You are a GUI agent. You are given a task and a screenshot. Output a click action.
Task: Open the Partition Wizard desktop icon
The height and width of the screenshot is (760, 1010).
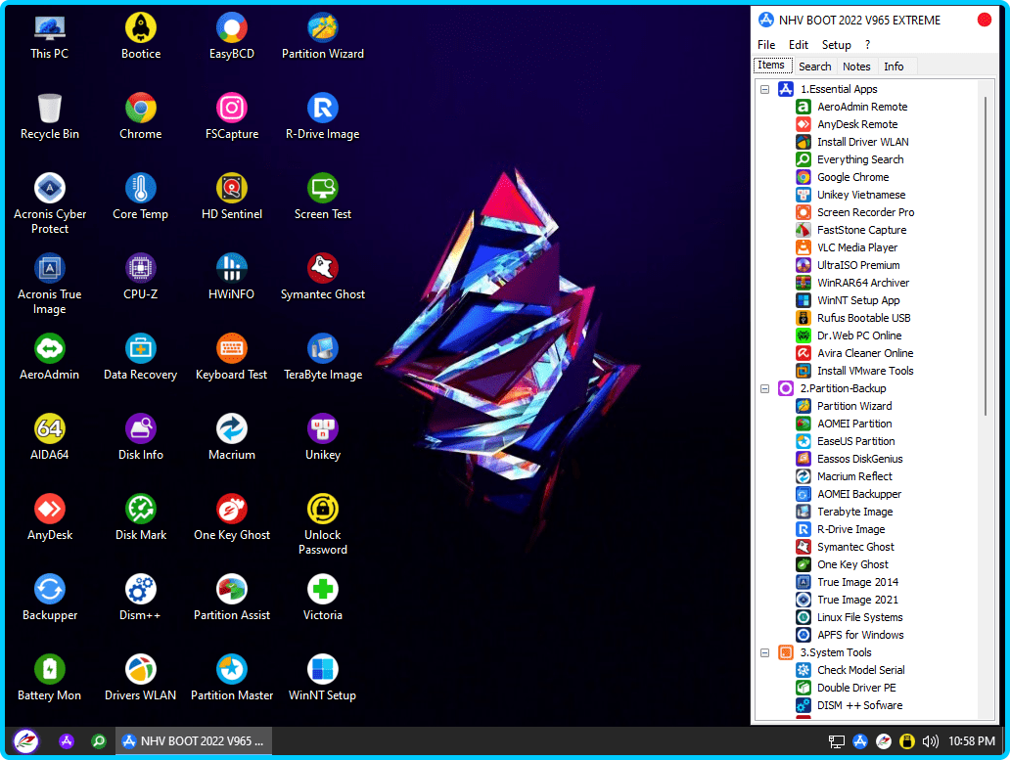coord(322,28)
